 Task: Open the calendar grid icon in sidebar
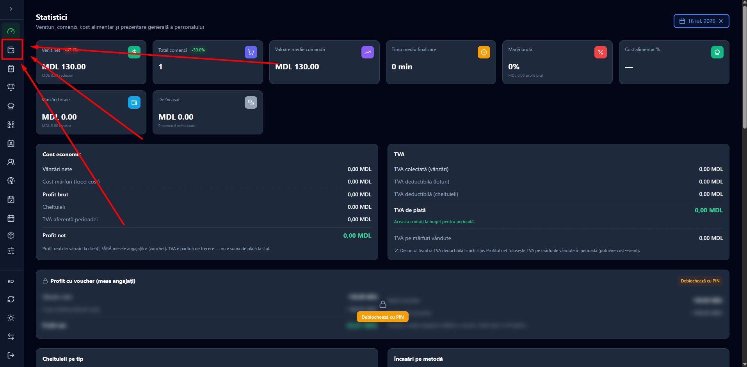click(11, 218)
